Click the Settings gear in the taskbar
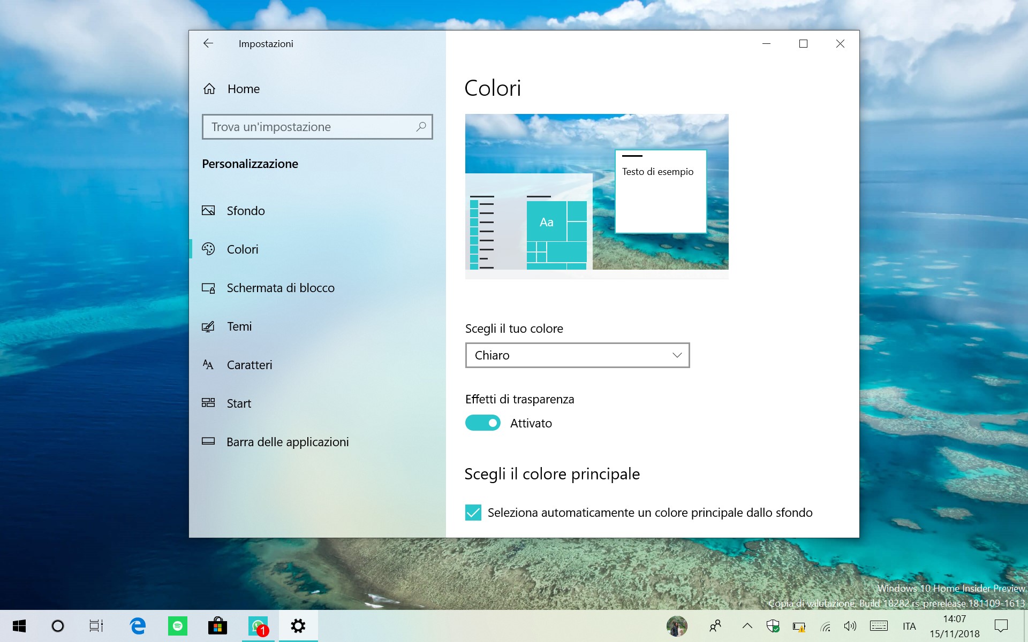Image resolution: width=1028 pixels, height=642 pixels. (x=298, y=626)
